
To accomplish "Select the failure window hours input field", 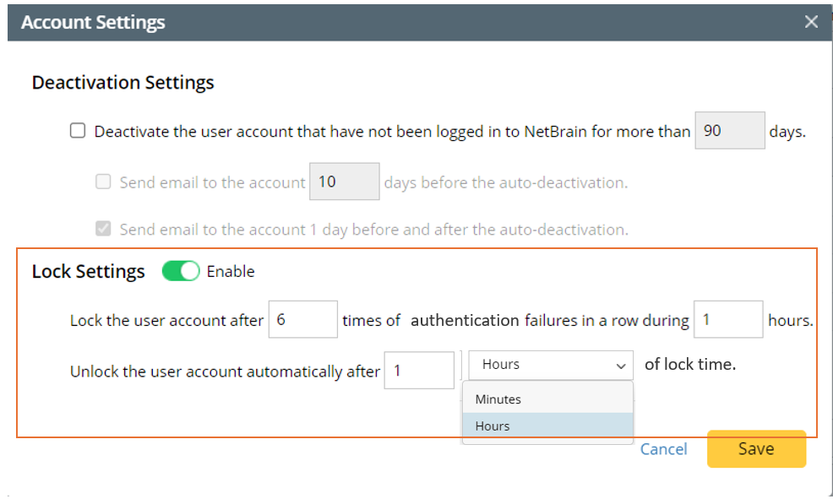I will coord(727,320).
